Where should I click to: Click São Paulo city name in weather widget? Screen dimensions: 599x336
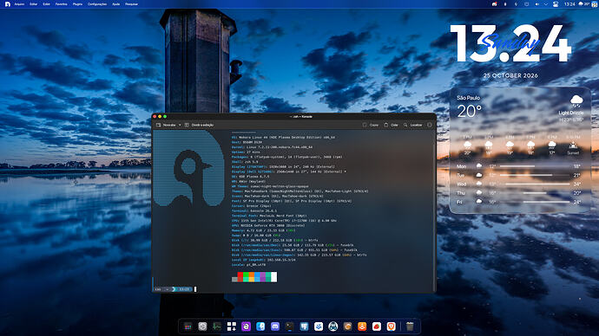coord(469,98)
